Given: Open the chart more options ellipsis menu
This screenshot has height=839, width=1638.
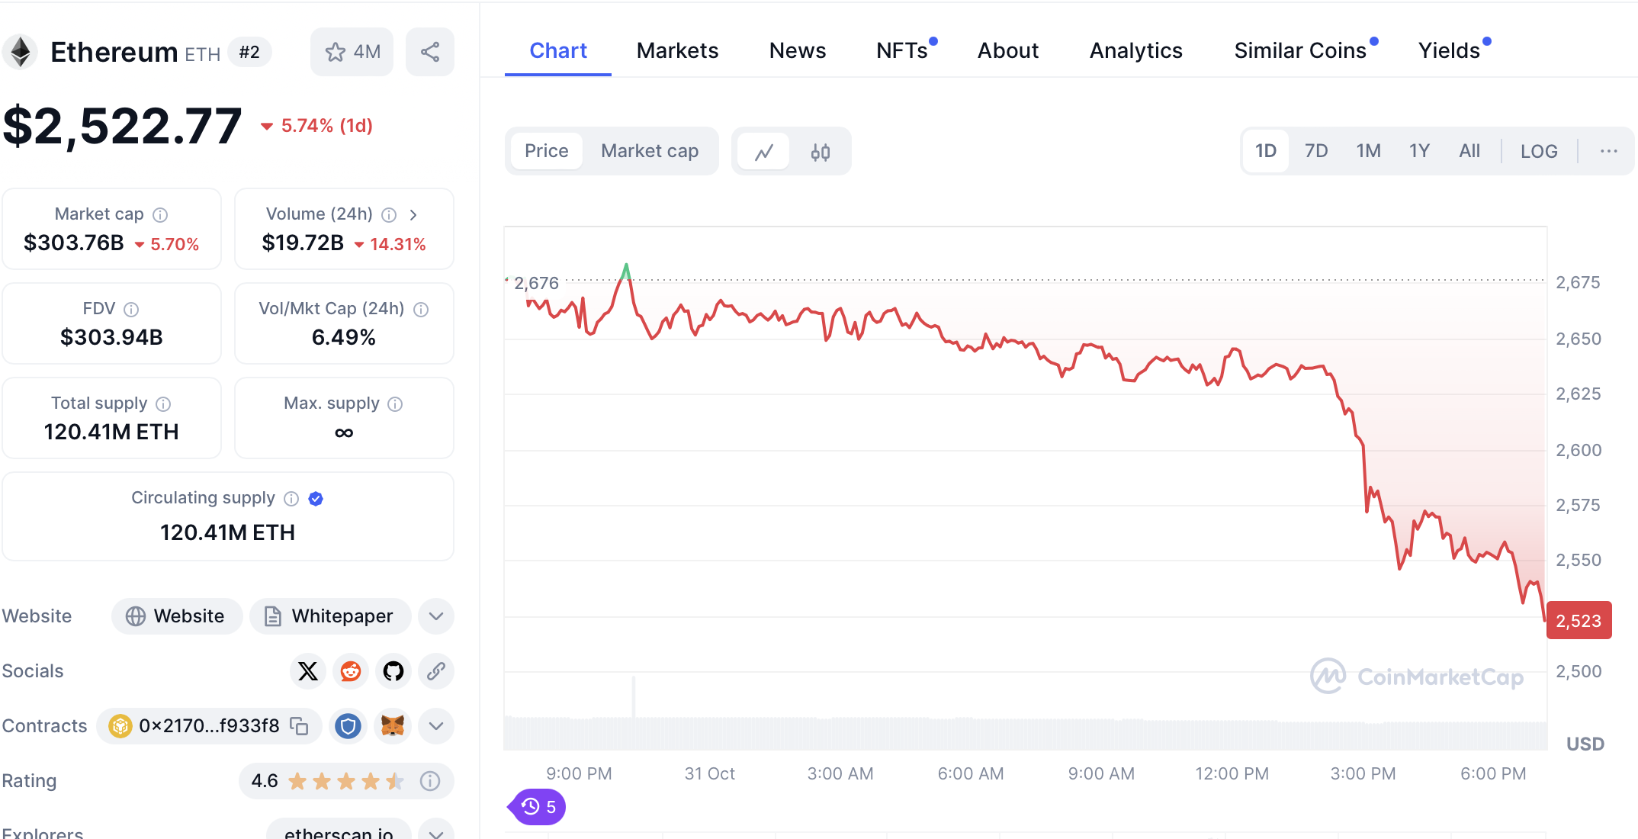Looking at the screenshot, I should (1609, 151).
